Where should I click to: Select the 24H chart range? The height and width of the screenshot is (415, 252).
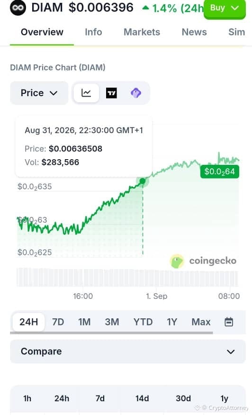[28, 322]
